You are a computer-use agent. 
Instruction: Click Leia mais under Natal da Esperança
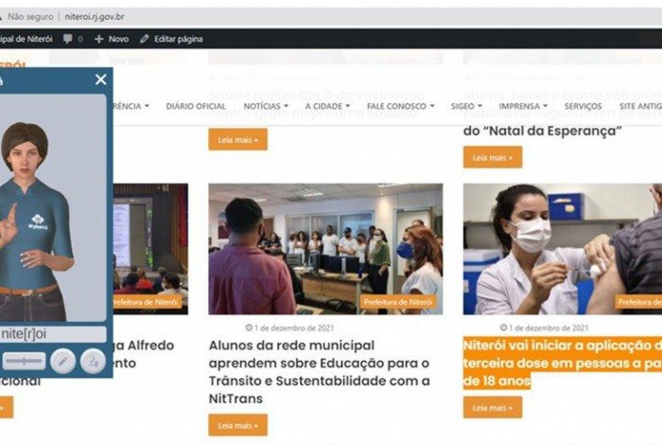coord(493,157)
